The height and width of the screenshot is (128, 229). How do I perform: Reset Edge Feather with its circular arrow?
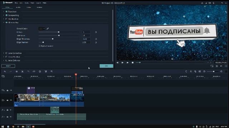96,42
